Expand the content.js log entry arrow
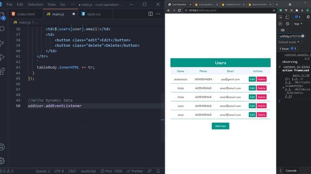The width and height of the screenshot is (311, 174). click(280, 67)
